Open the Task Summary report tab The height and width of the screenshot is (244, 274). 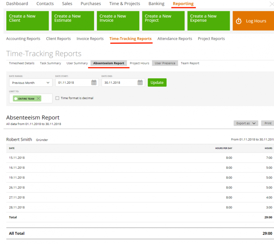point(50,63)
